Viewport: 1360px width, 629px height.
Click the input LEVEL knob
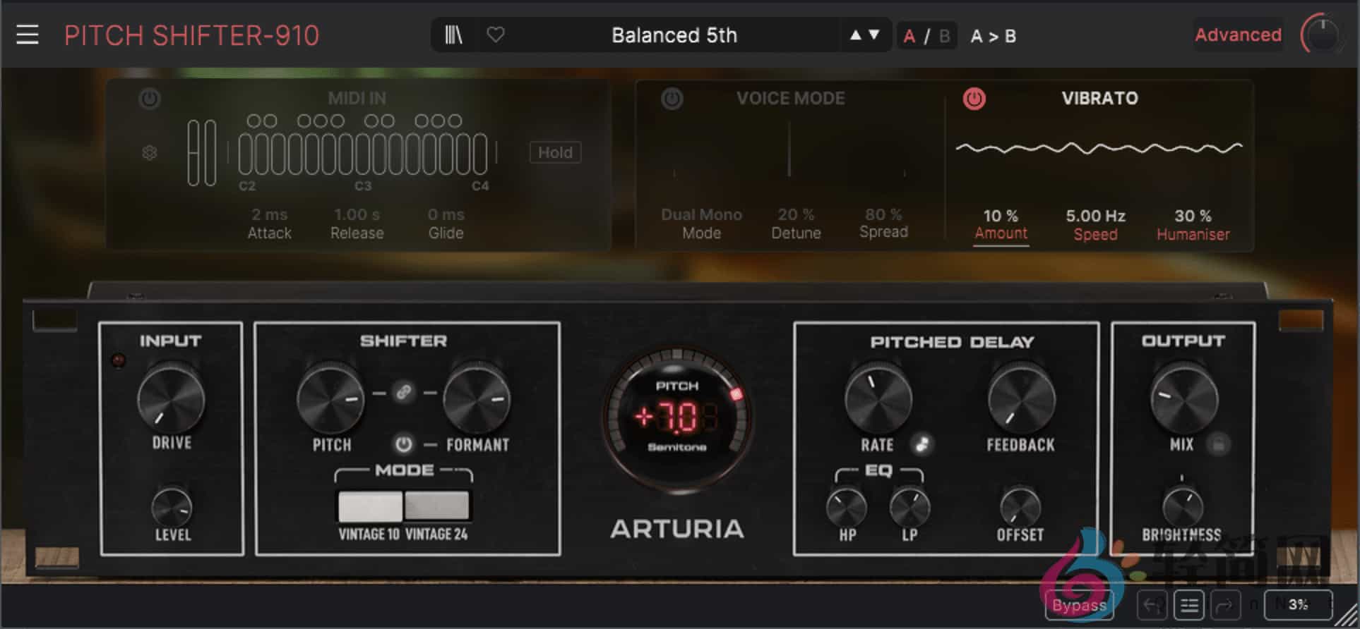tap(172, 506)
